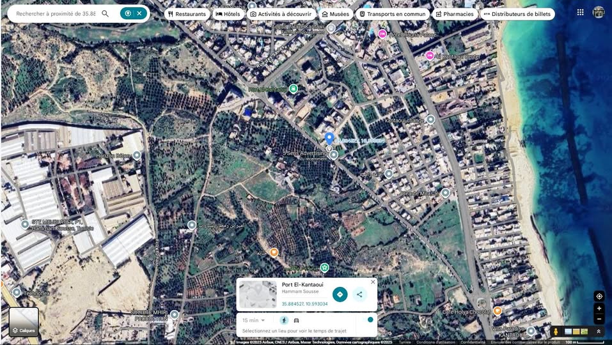The width and height of the screenshot is (612, 345).
Task: Filter by Pharmacies category
Action: (x=454, y=13)
